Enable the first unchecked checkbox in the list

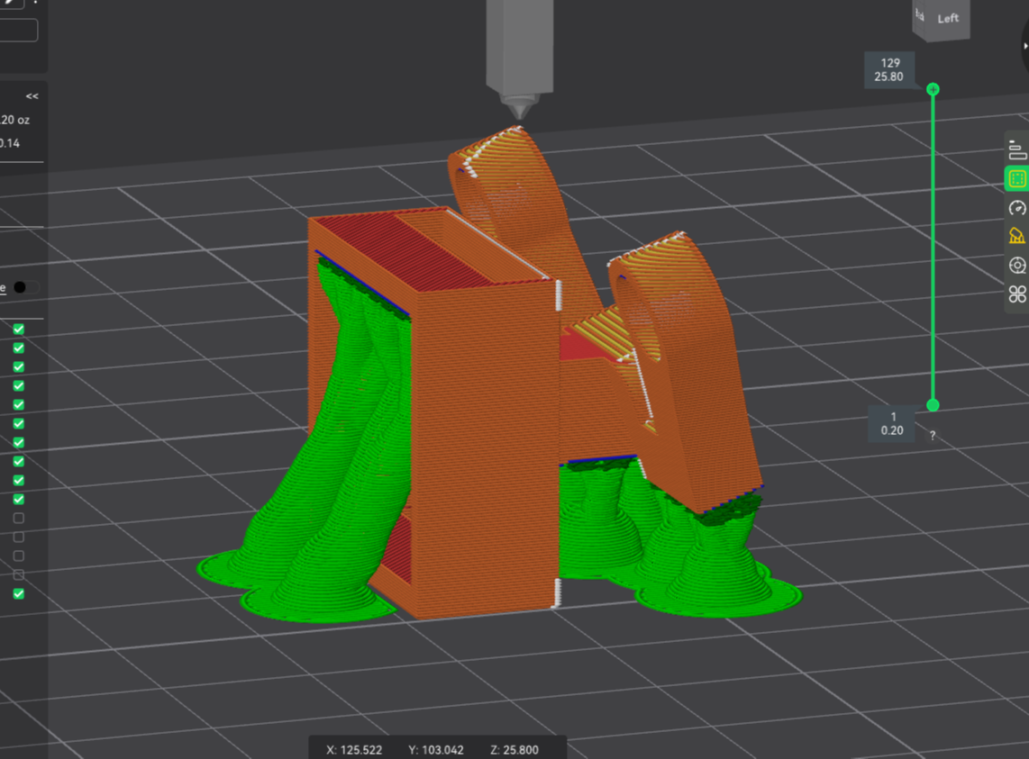click(19, 519)
